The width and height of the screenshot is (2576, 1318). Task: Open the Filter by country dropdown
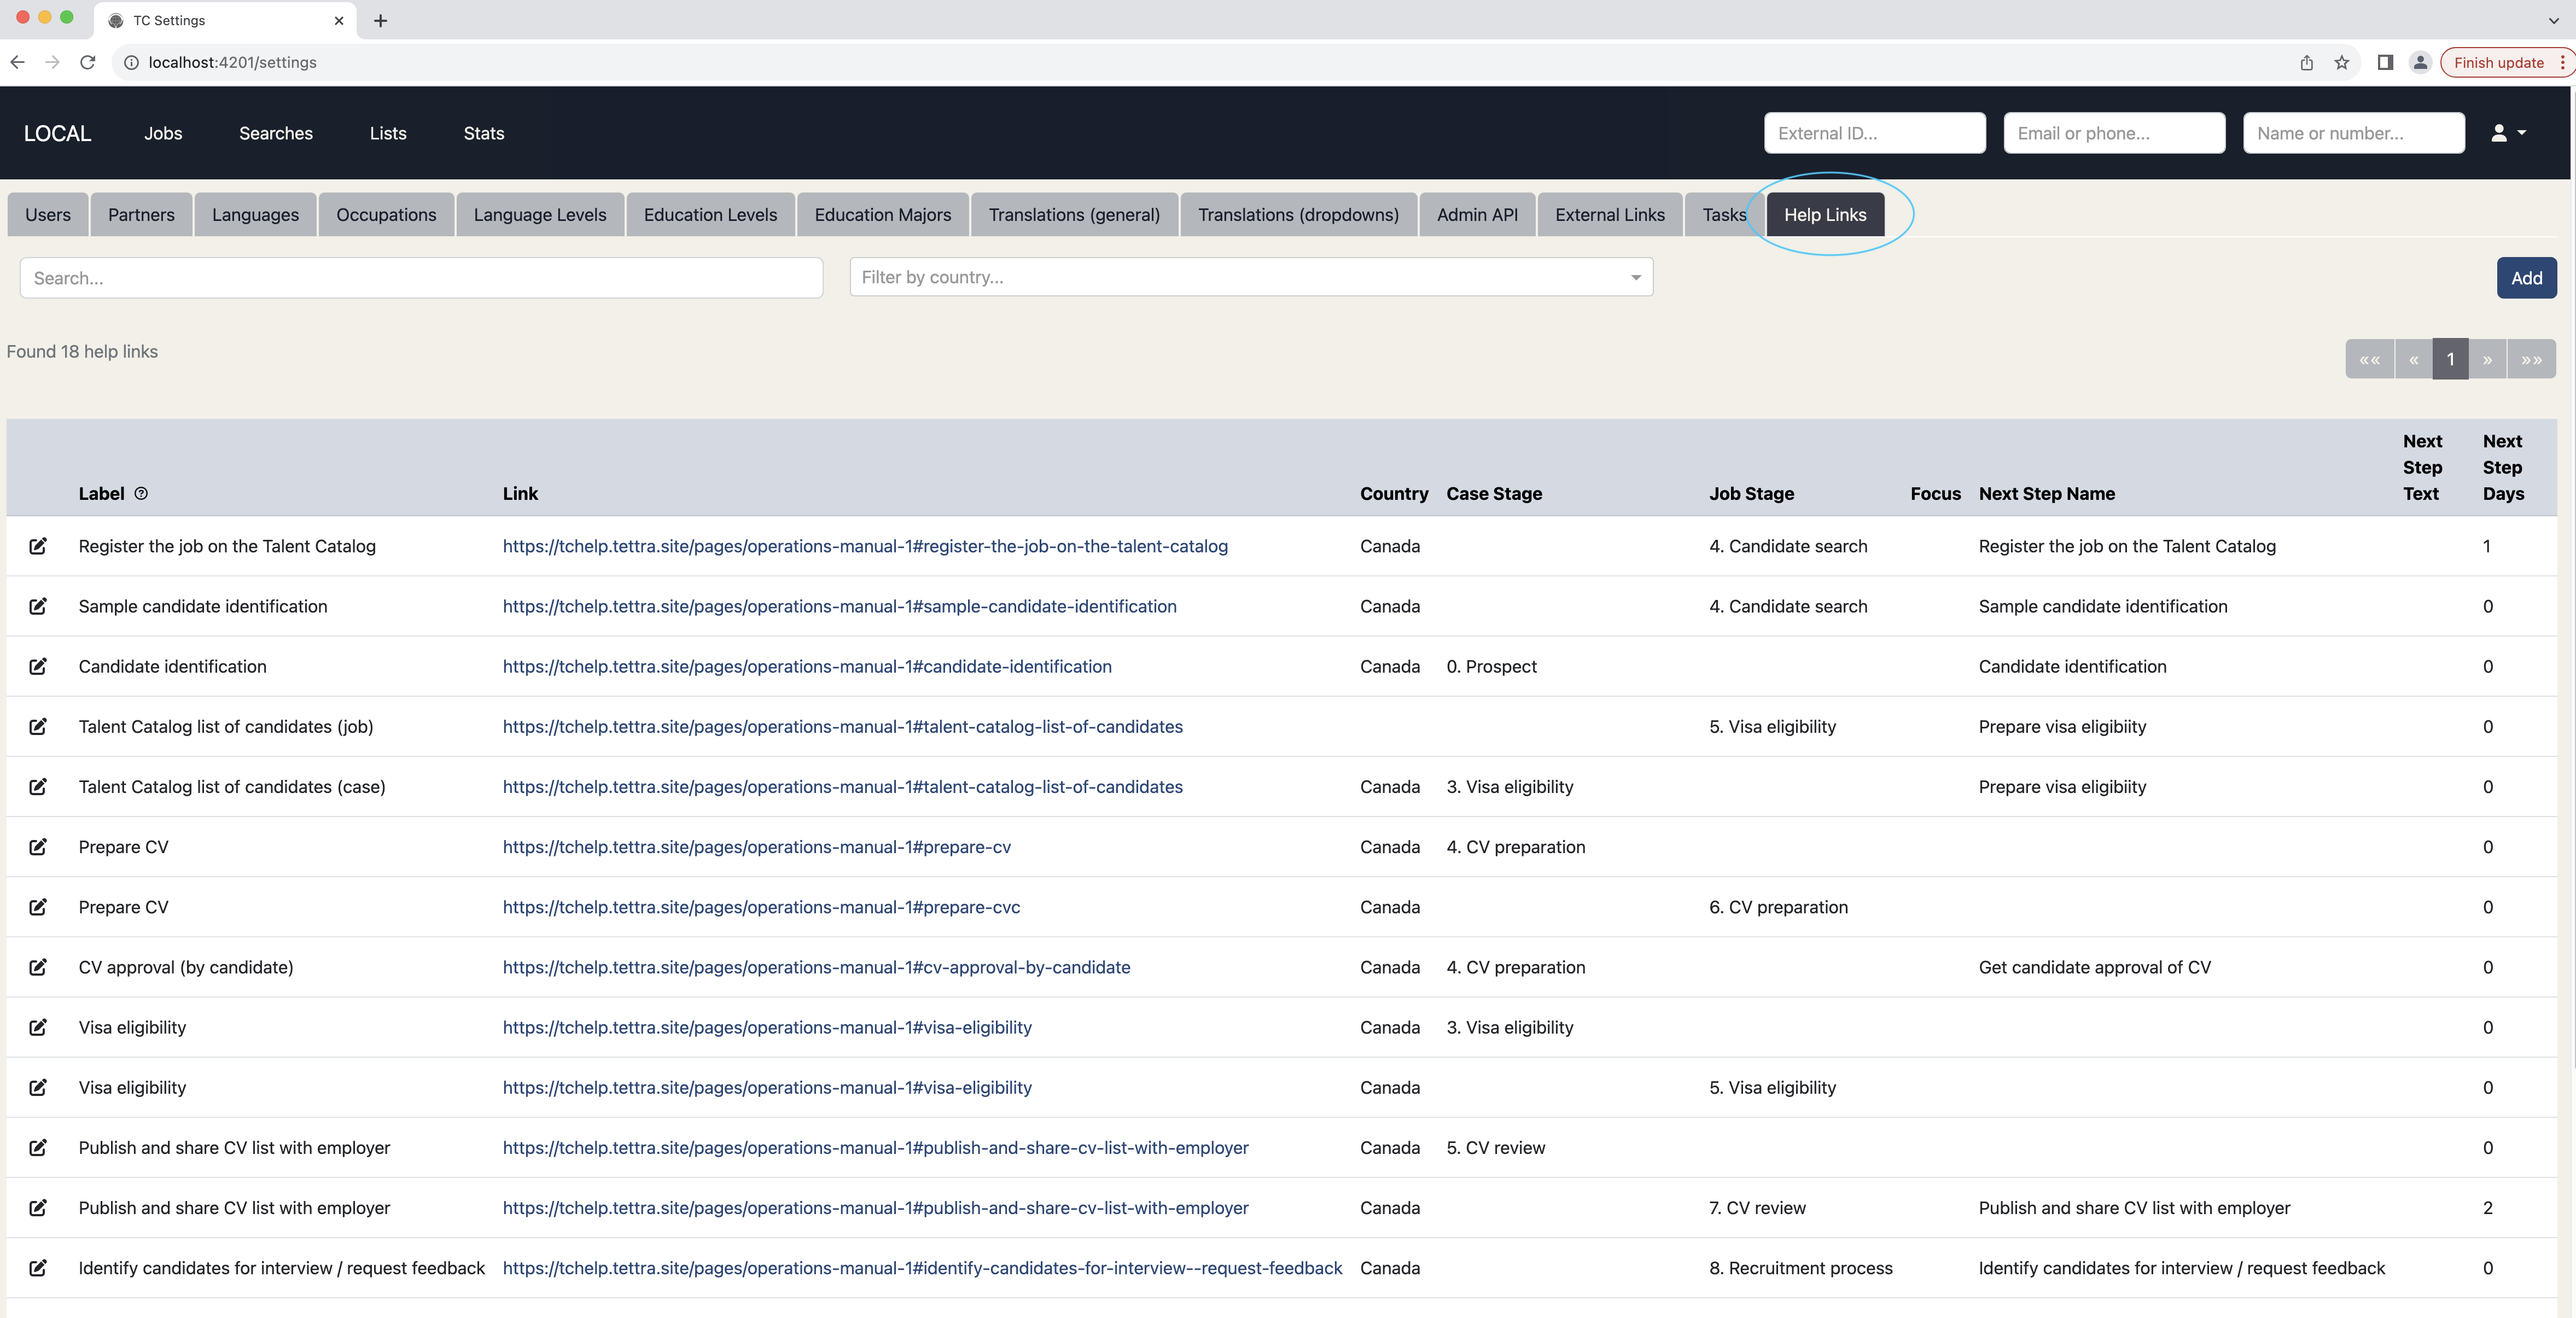point(1250,277)
